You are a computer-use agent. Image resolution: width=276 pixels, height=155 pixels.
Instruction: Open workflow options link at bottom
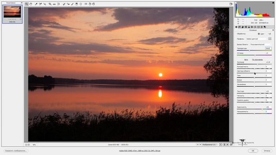pos(140,151)
